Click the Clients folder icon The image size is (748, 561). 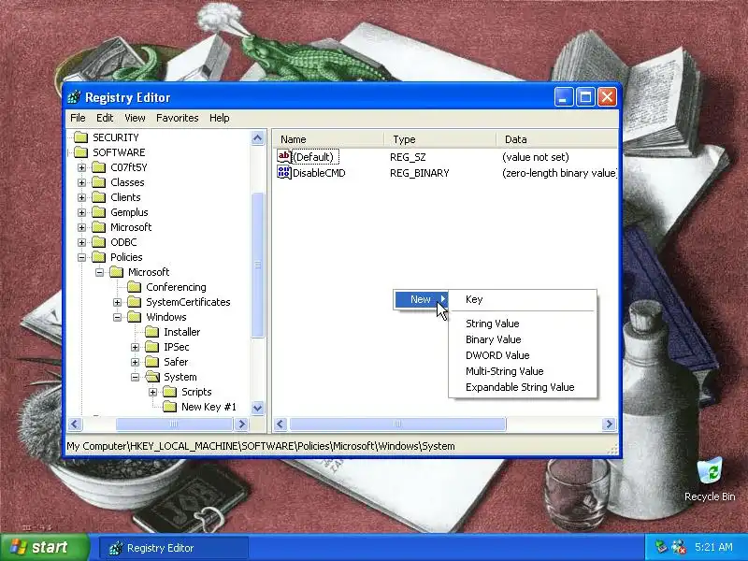[x=99, y=197]
